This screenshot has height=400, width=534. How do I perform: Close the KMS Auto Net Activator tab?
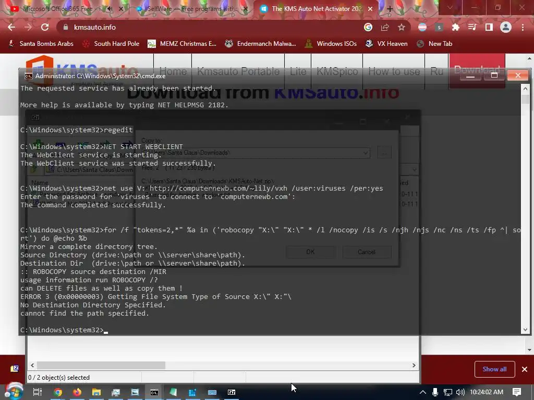pos(370,9)
